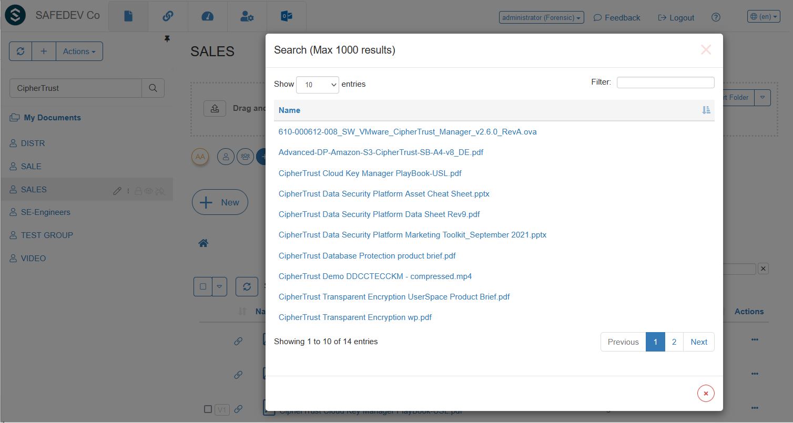
Task: Open the administrator (Forensic) dropdown
Action: pos(542,17)
